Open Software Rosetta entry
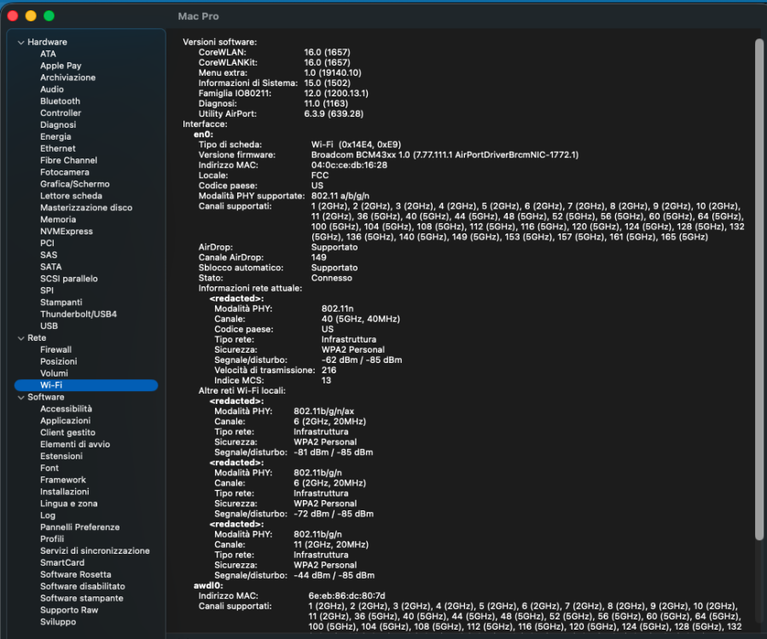The height and width of the screenshot is (639, 767). pos(75,574)
